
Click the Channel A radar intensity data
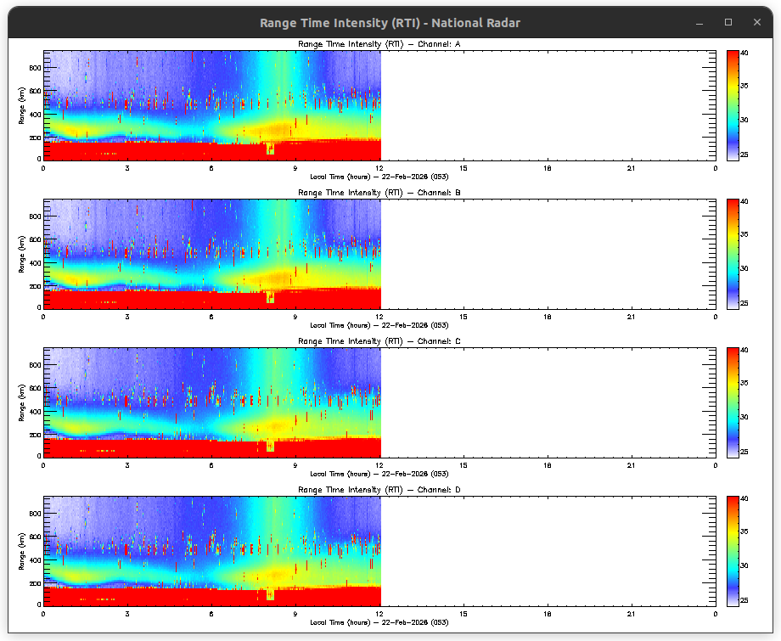(212, 105)
